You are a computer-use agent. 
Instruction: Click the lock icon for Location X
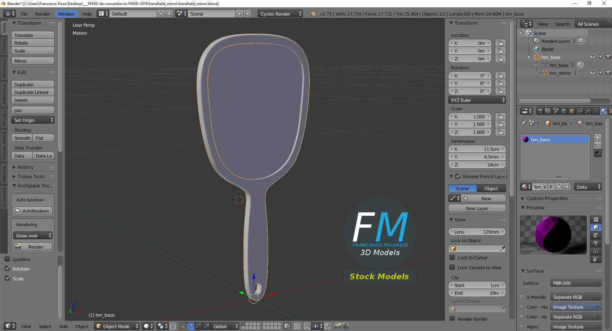pos(501,43)
